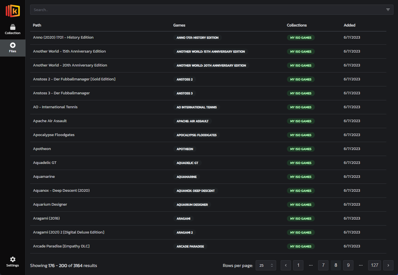Image resolution: width=398 pixels, height=275 pixels.
Task: Select path 'Aquadelic GT'
Action: (x=45, y=163)
